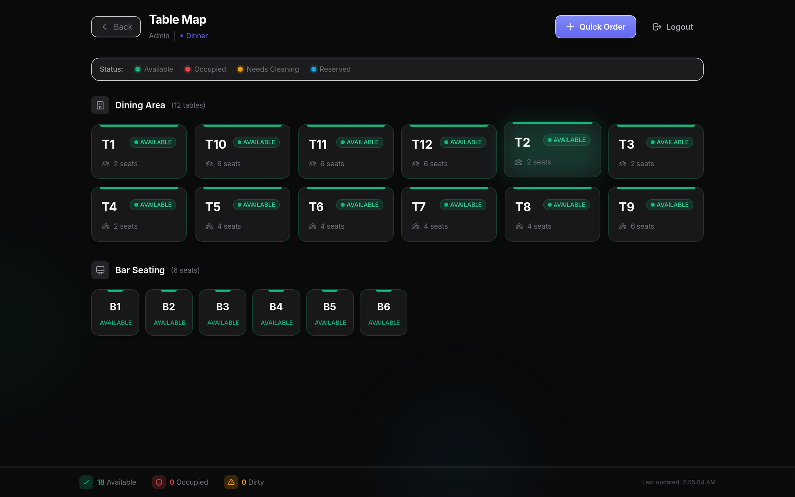Click the blue Reserved legend dot
Viewport: 795px width, 497px height.
[x=314, y=69]
